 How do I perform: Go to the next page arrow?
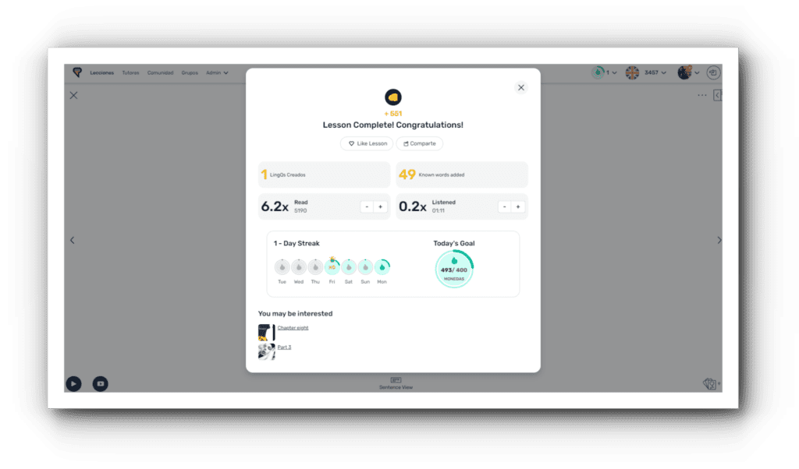coord(719,241)
